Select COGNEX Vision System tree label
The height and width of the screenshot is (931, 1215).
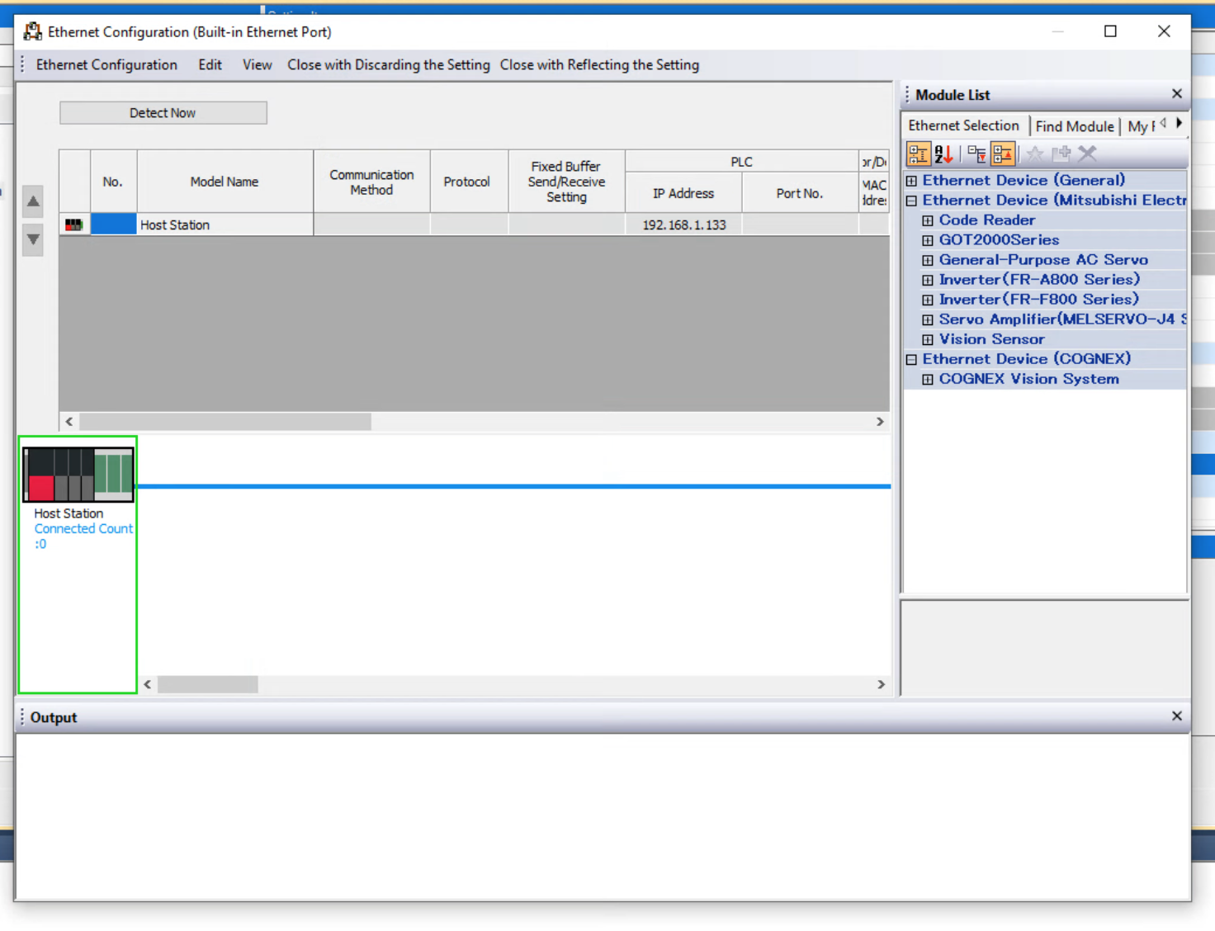1029,379
